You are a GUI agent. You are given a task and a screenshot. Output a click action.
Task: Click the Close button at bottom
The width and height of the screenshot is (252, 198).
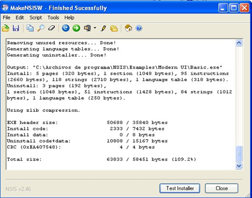click(x=221, y=188)
